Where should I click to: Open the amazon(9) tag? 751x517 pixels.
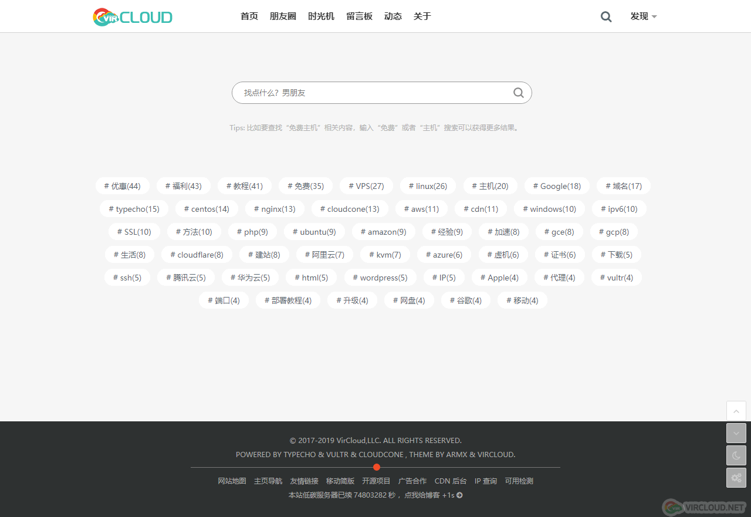pyautogui.click(x=384, y=232)
